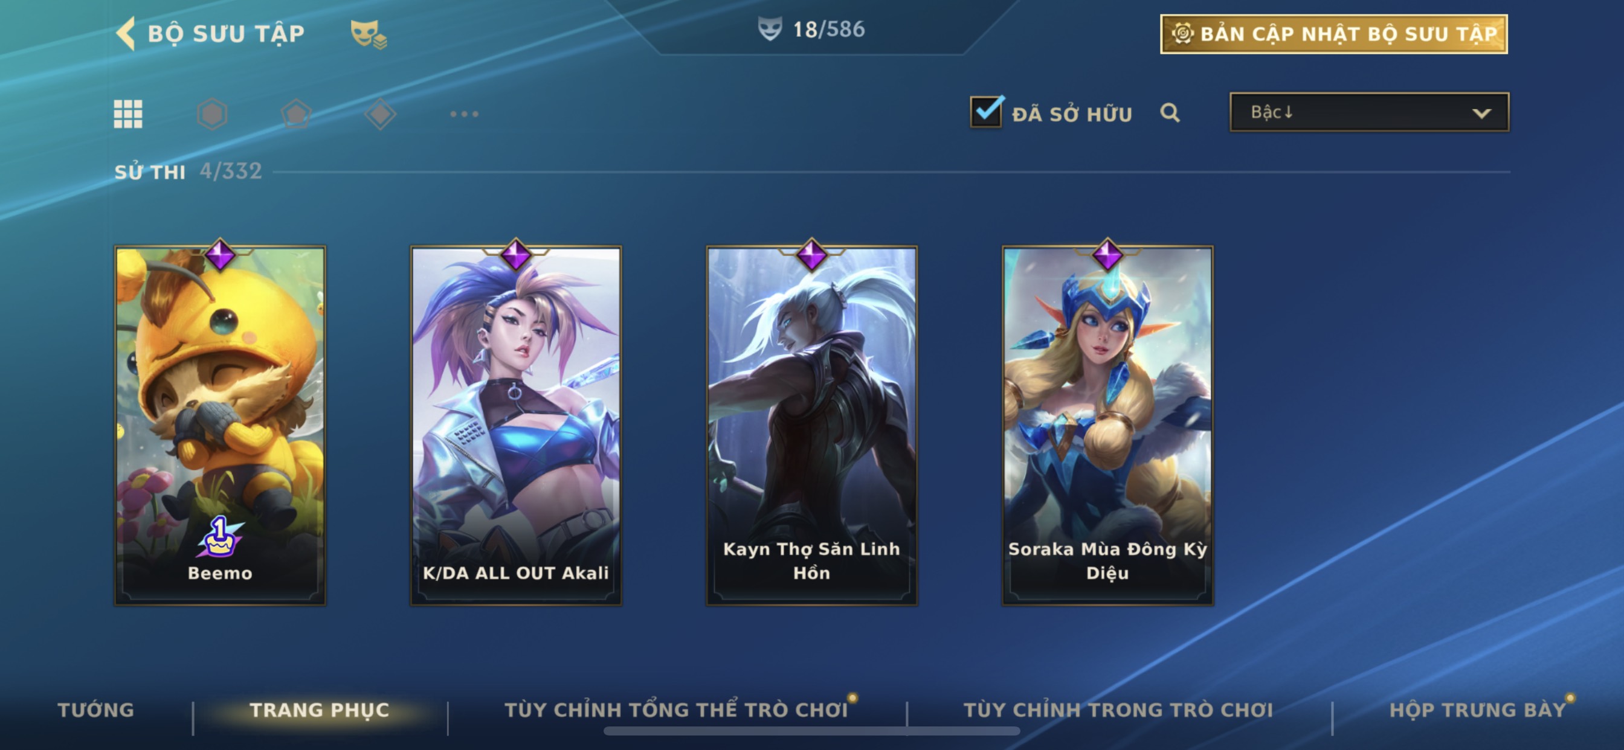Viewport: 1624px width, 750px height.
Task: Open the golden mask collection icon
Action: click(x=369, y=34)
